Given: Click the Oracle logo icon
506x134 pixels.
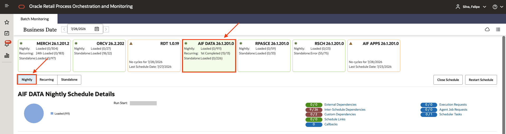Looking at the screenshot, I should coord(22,7).
